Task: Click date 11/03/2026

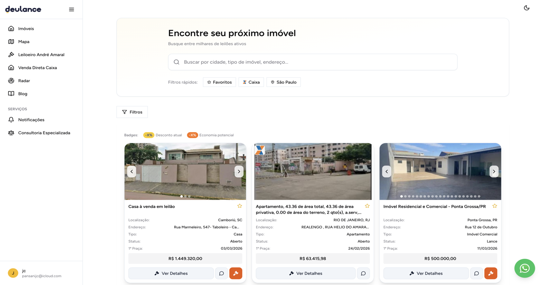Action: coord(487,248)
